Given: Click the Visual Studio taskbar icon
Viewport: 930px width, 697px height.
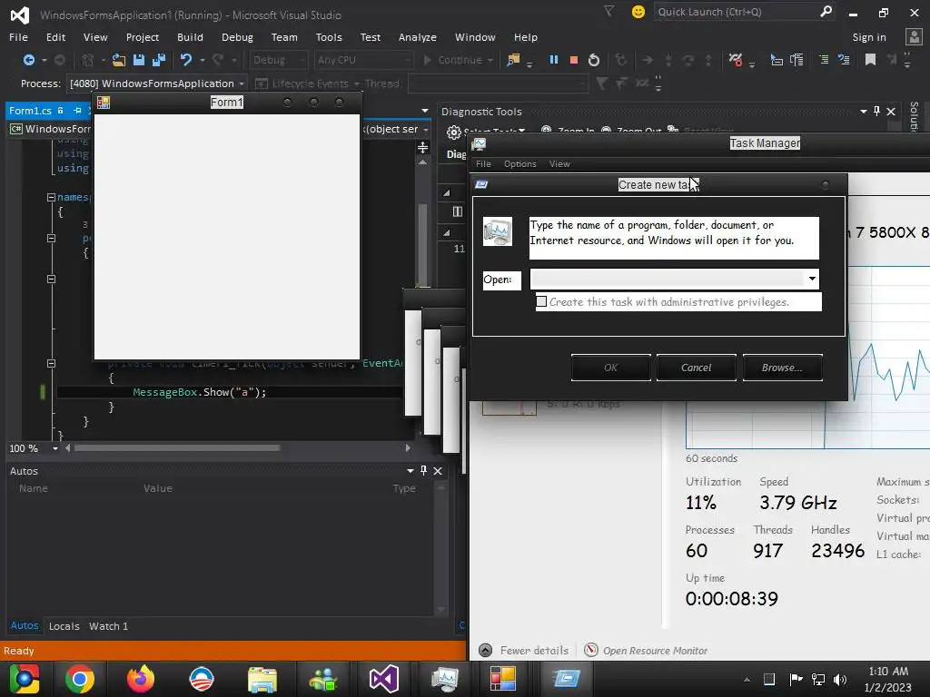Looking at the screenshot, I should coord(384,679).
